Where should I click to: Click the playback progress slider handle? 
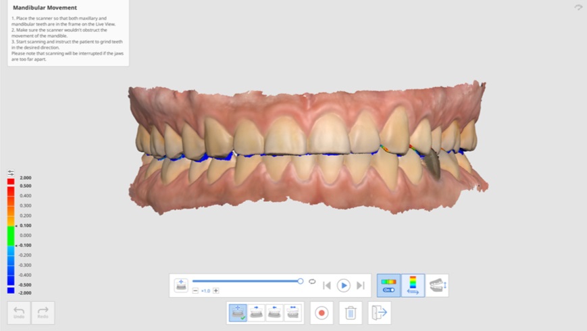pos(300,281)
